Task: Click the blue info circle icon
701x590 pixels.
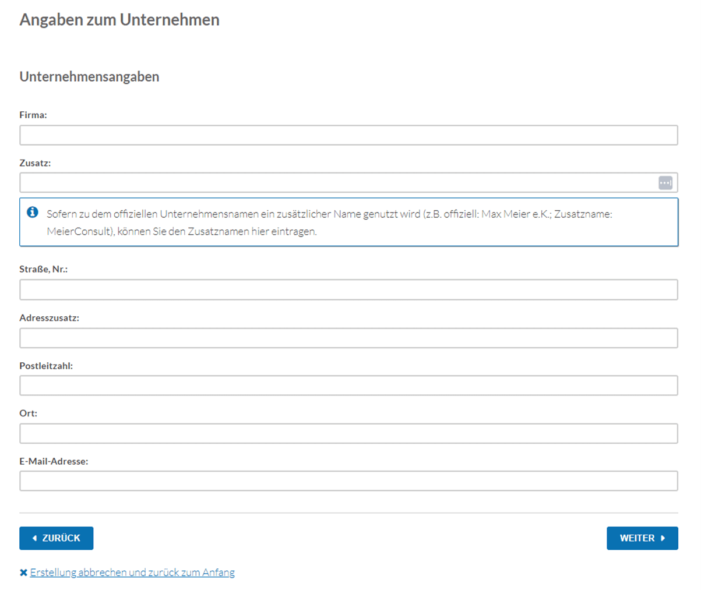Action: tap(33, 213)
